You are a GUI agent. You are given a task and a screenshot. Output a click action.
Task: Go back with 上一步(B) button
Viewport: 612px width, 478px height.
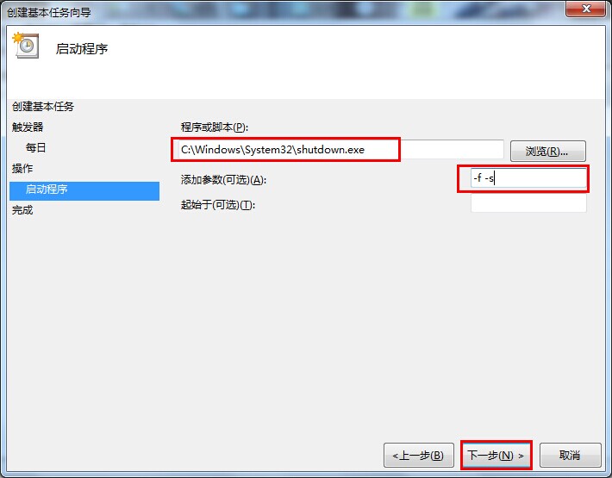418,455
